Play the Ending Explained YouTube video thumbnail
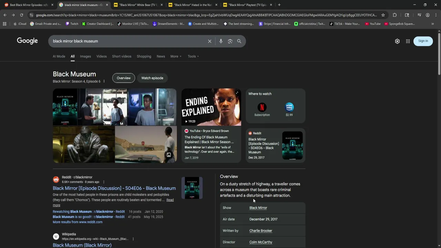Viewport: 441px width, 248px height. click(211, 107)
